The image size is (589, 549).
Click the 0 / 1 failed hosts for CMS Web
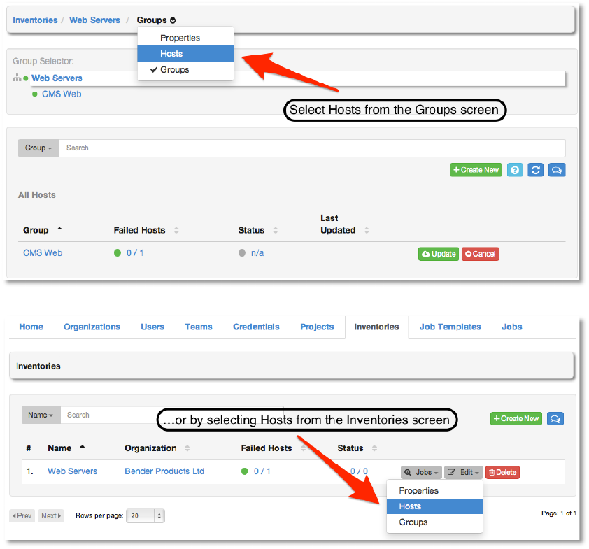(x=135, y=253)
